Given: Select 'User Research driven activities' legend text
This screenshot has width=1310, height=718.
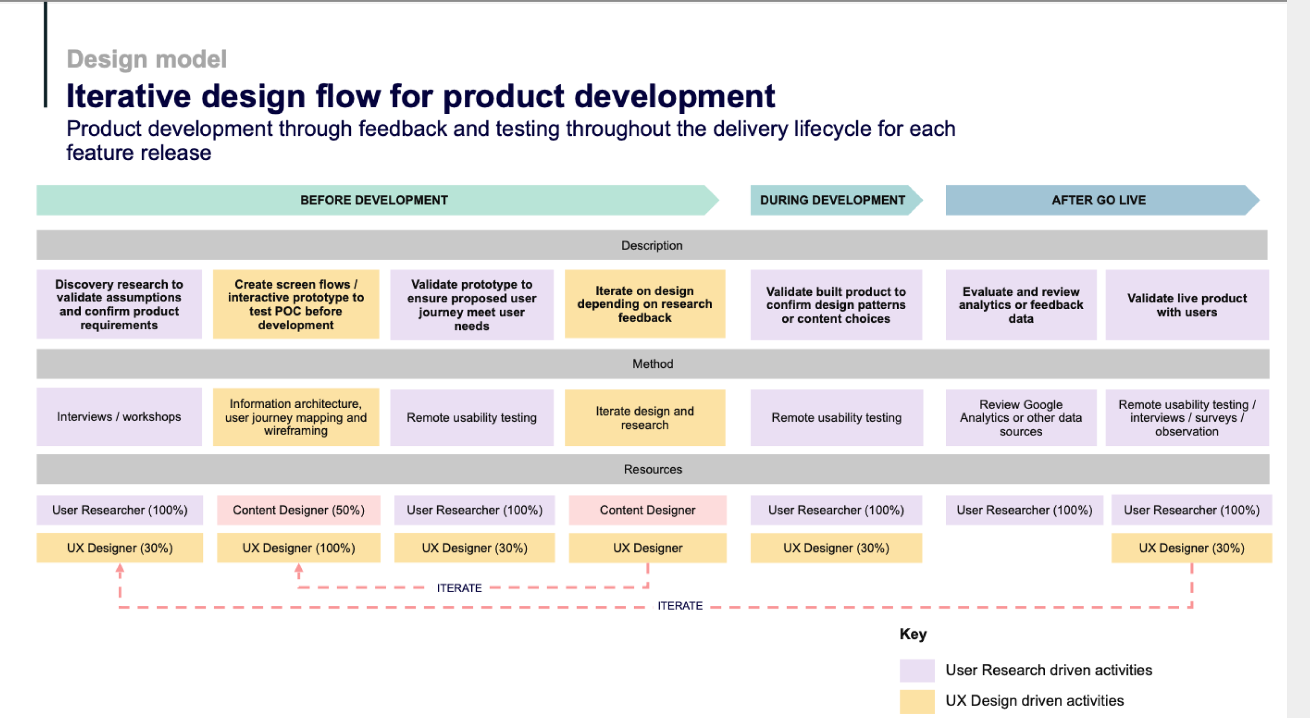Looking at the screenshot, I should [1049, 670].
